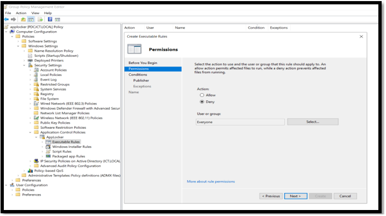Image resolution: width=386 pixels, height=216 pixels.
Task: Select Event Log tree item
Action: (x=48, y=80)
